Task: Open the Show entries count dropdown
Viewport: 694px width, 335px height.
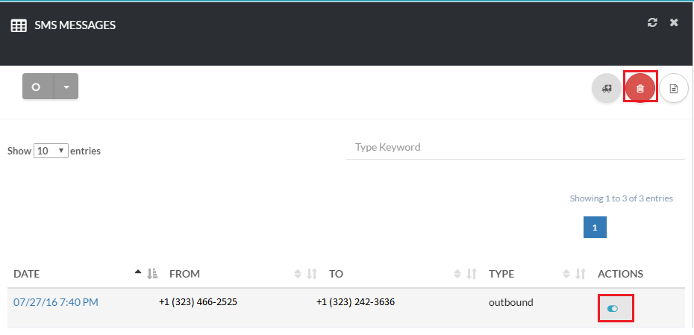Action: tap(51, 151)
